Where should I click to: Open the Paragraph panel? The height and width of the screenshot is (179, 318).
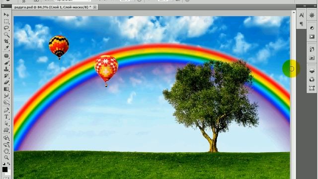click(x=302, y=24)
